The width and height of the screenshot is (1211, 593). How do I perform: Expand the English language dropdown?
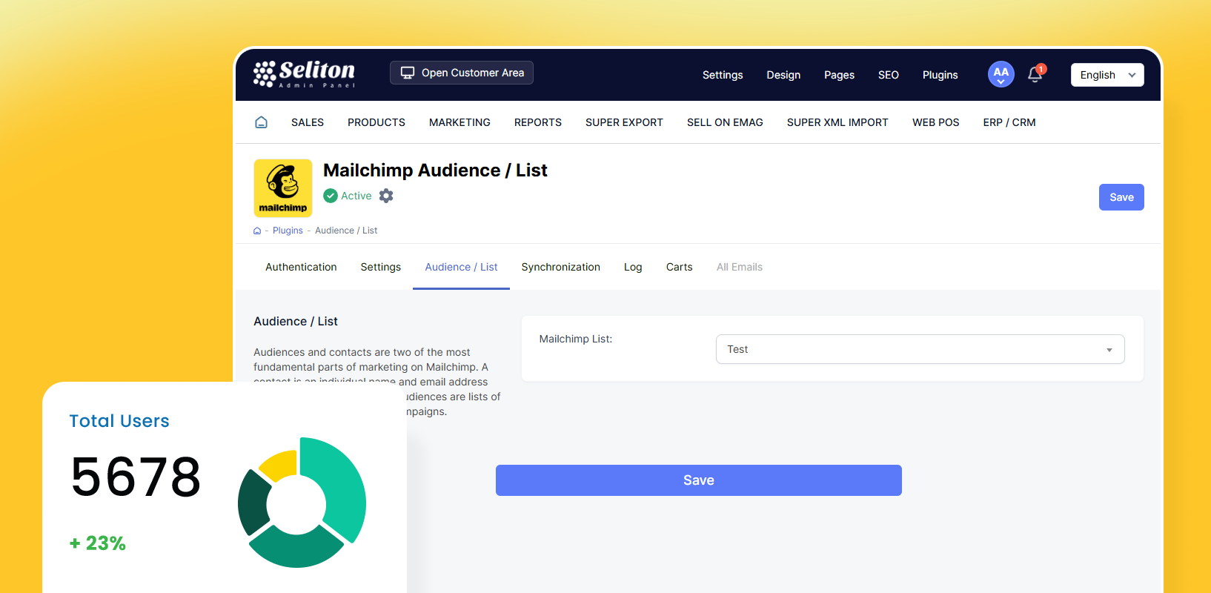[x=1107, y=75]
